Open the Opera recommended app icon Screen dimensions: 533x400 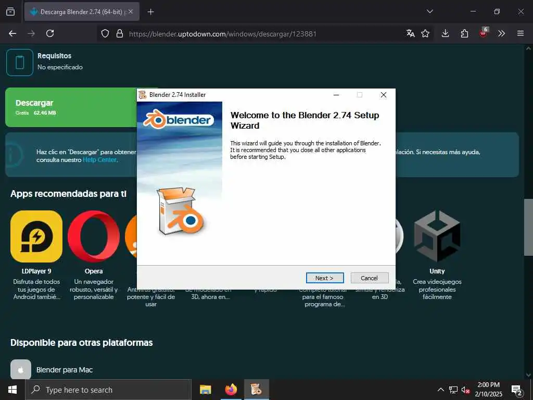click(94, 236)
